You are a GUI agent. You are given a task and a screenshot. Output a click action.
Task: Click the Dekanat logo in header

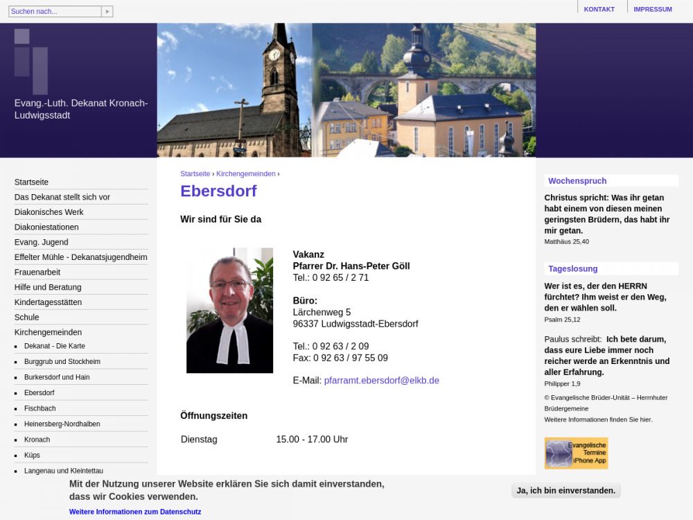coord(31,61)
